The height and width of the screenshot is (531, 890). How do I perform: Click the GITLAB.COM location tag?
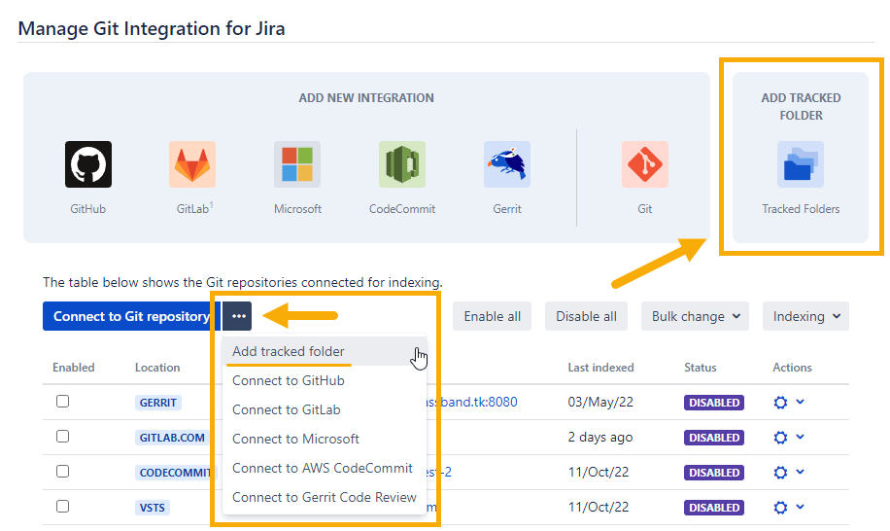(172, 438)
